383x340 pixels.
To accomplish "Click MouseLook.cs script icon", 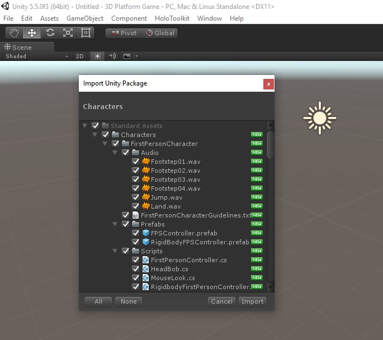I will [x=145, y=278].
